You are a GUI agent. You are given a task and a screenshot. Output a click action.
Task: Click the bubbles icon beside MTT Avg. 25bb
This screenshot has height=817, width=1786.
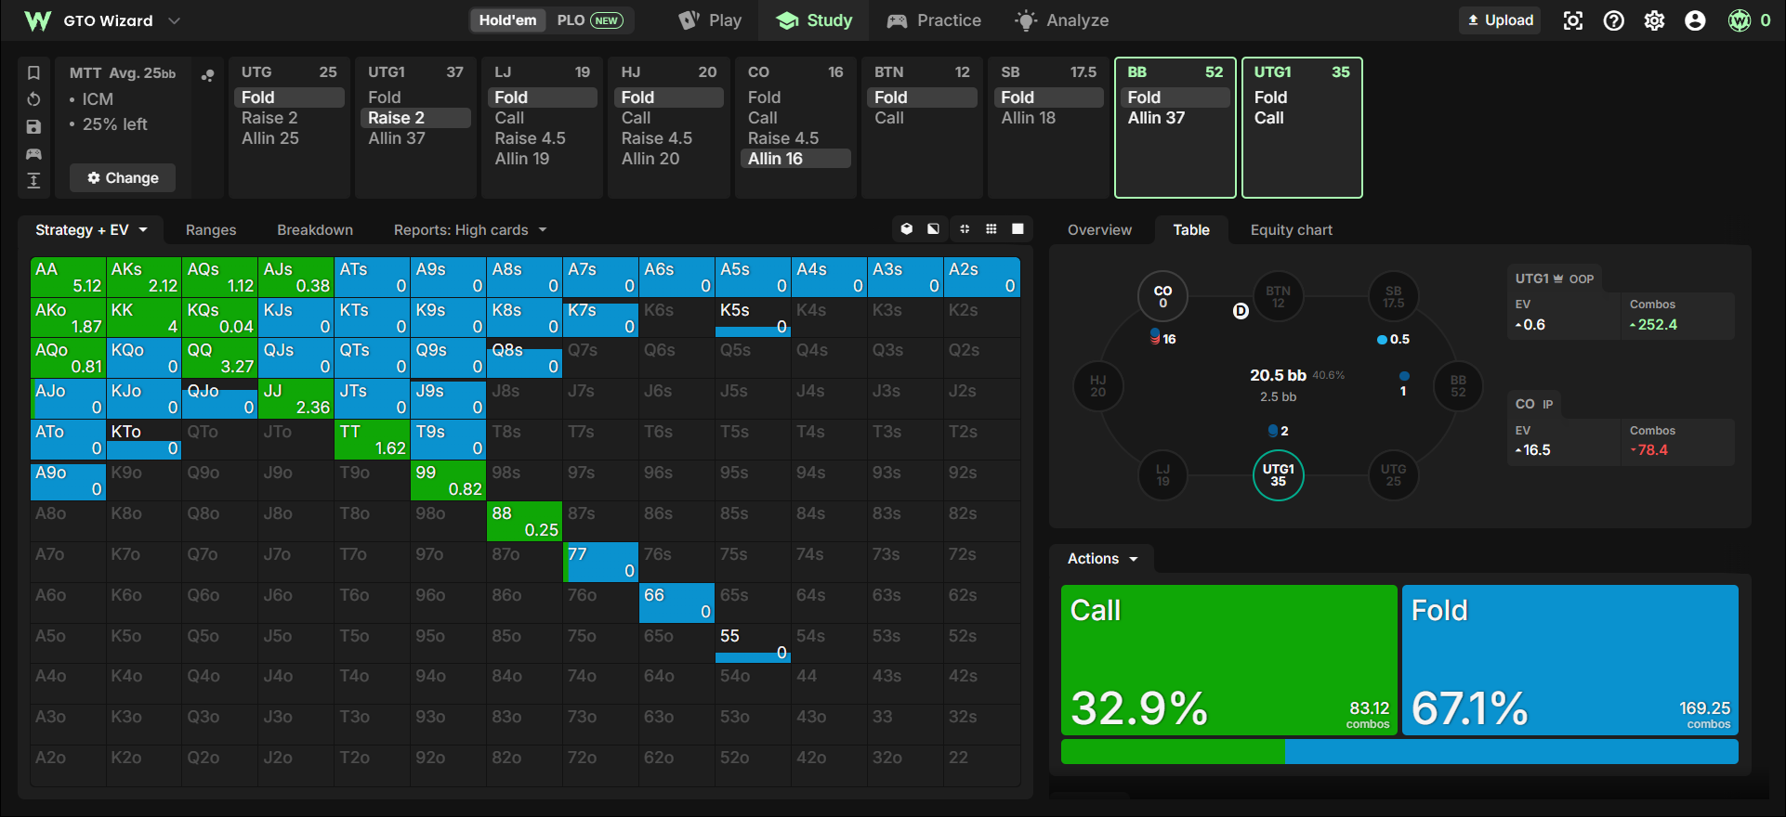(207, 75)
